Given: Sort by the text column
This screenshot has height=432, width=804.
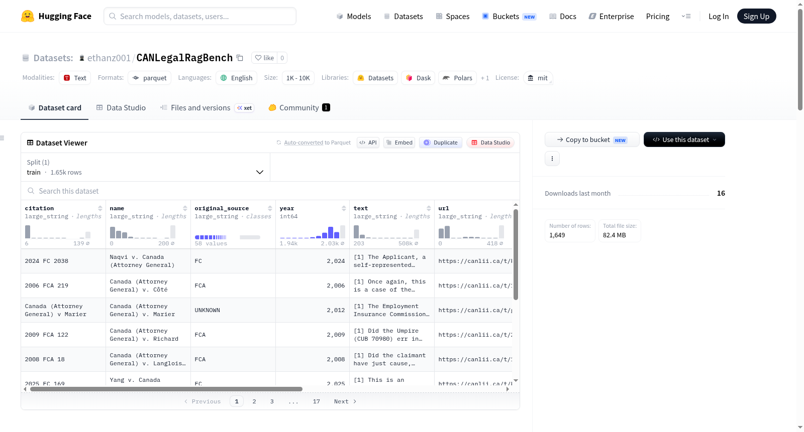Looking at the screenshot, I should tap(429, 208).
